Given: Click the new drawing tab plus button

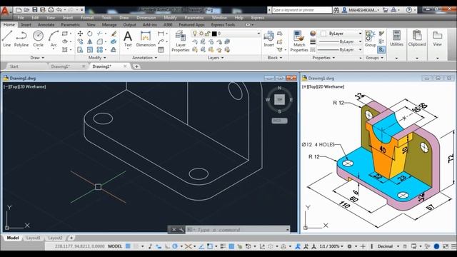Looking at the screenshot, I should pyautogui.click(x=136, y=66).
